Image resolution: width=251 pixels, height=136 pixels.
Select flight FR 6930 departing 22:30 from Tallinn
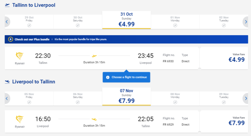tap(102, 58)
